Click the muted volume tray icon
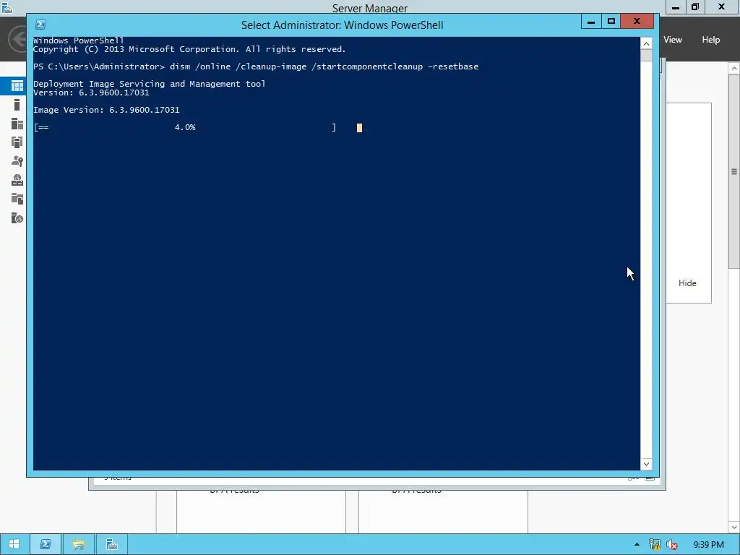 (x=671, y=544)
